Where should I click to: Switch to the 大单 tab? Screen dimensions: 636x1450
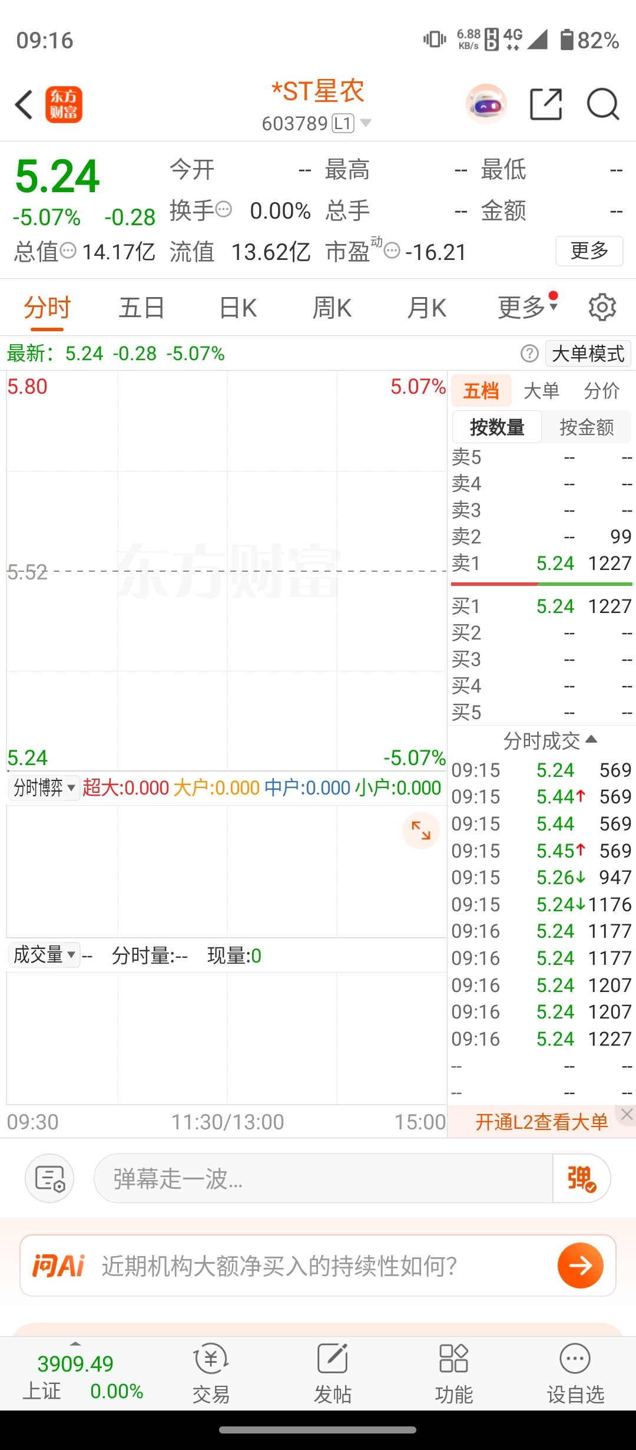pyautogui.click(x=541, y=390)
